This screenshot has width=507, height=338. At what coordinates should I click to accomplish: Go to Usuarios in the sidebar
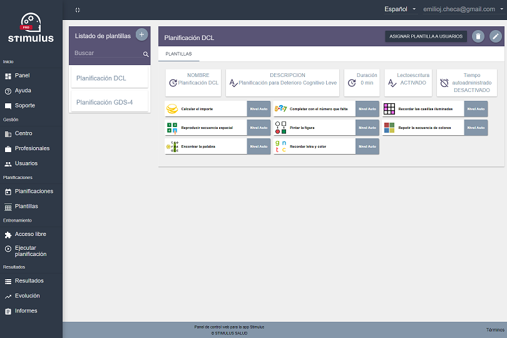pyautogui.click(x=26, y=163)
